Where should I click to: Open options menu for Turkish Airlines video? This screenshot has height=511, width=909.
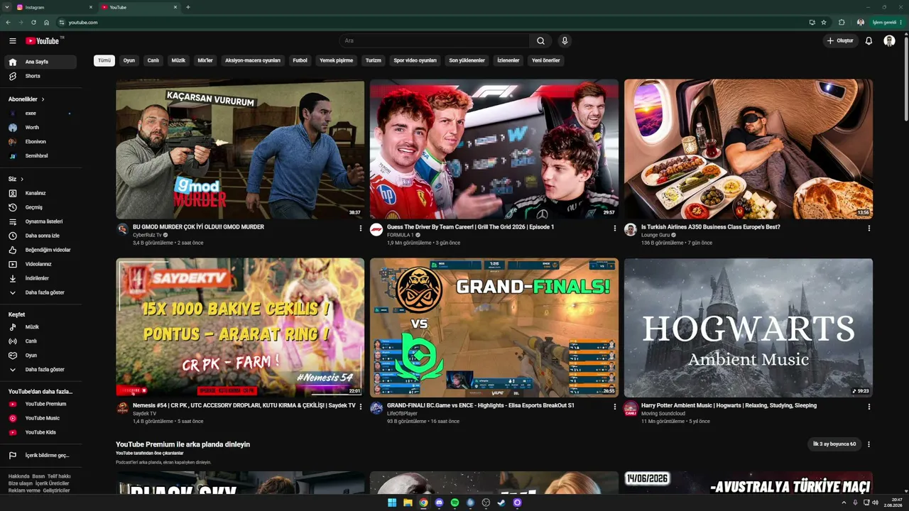869,229
